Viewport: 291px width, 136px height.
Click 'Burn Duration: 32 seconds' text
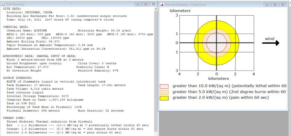click(x=101, y=111)
